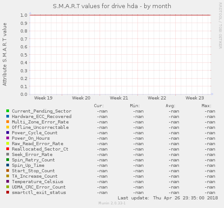This screenshot has height=208, width=224.
Task: Click the blue Hardware_ECC_Recovered color swatch
Action: coord(8,116)
